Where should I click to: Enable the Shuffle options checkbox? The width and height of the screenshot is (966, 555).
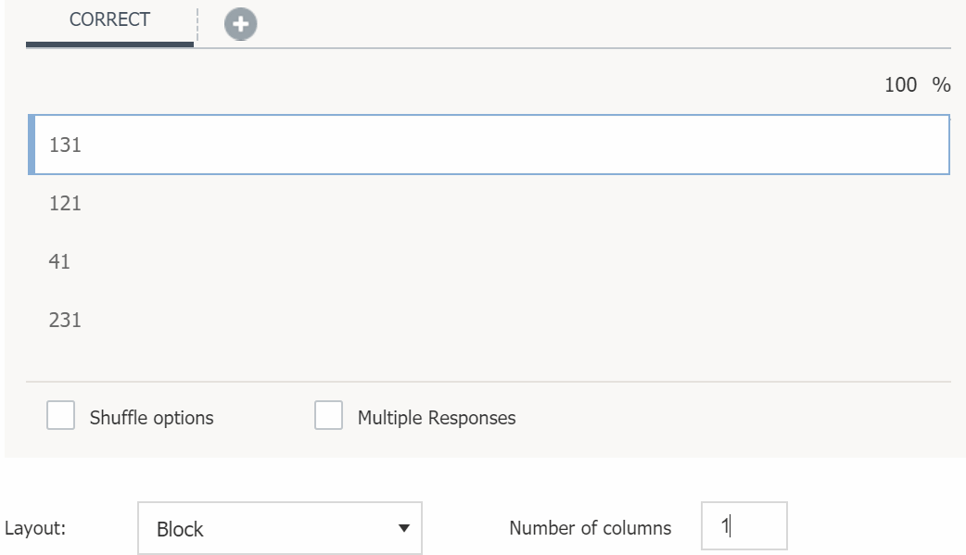coord(61,416)
